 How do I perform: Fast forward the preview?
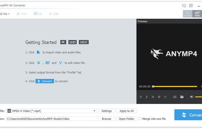153,97
